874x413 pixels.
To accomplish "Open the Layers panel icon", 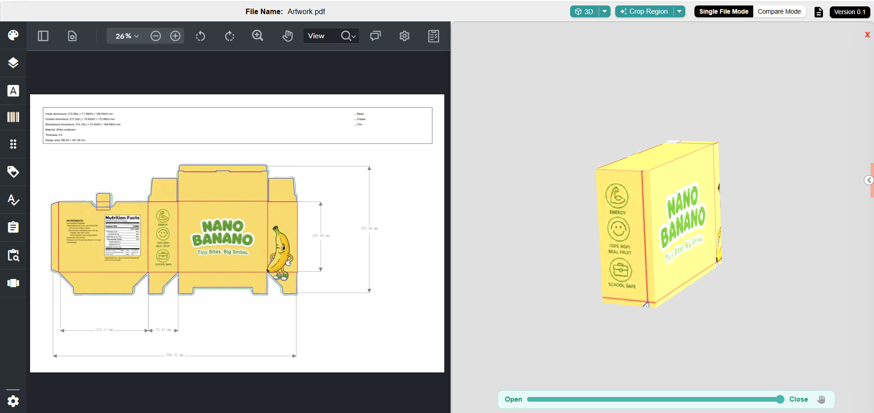I will (13, 63).
